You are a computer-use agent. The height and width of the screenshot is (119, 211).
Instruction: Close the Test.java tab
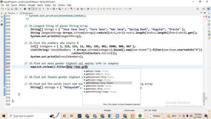click(17, 13)
